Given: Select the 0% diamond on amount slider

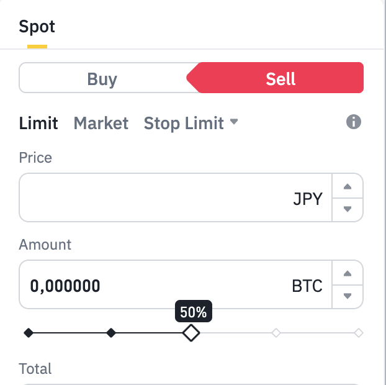Looking at the screenshot, I should (x=29, y=333).
